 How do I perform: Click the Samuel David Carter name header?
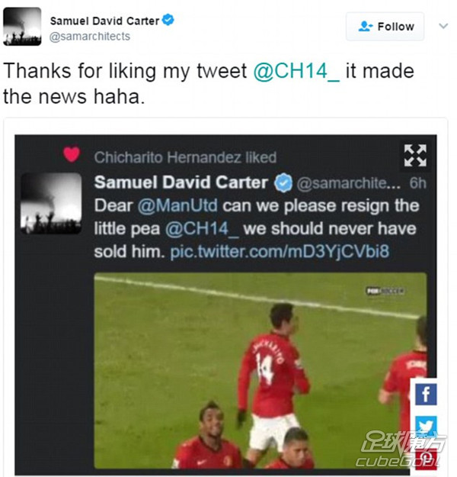click(105, 21)
